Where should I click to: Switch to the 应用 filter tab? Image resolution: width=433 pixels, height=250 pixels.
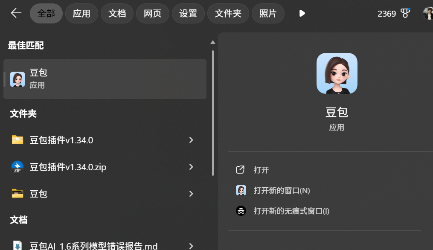(81, 13)
